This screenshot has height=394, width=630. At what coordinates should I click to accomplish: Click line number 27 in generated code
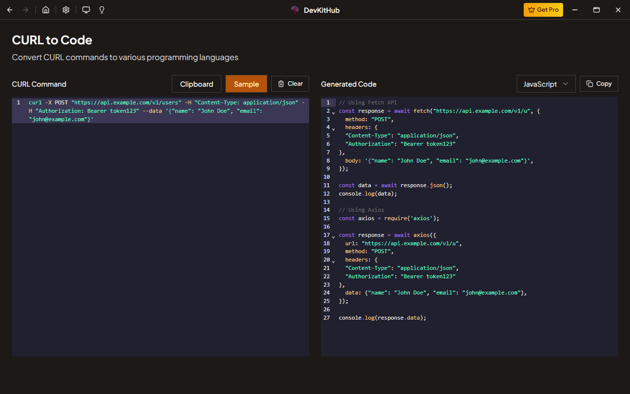click(327, 318)
